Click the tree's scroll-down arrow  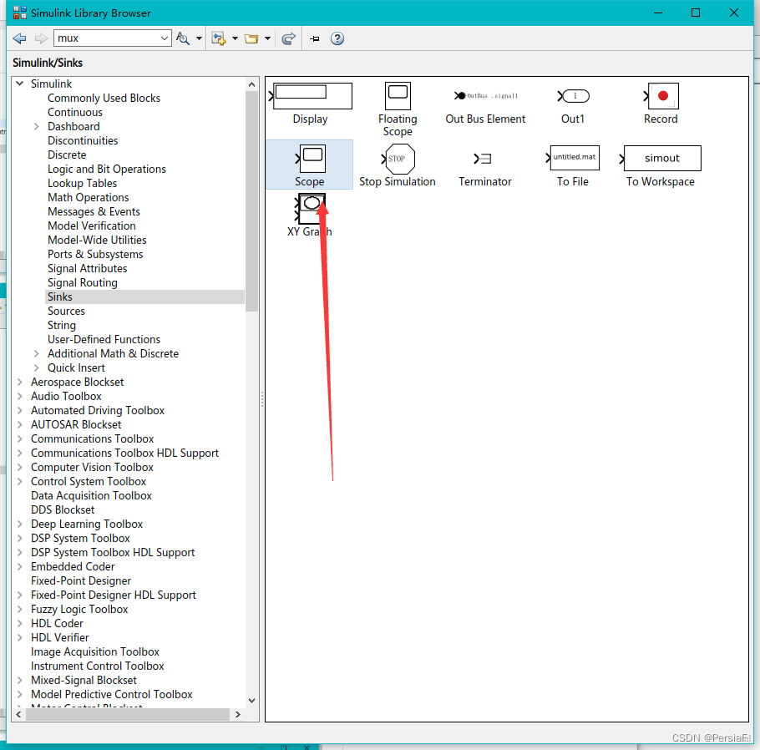[x=251, y=701]
